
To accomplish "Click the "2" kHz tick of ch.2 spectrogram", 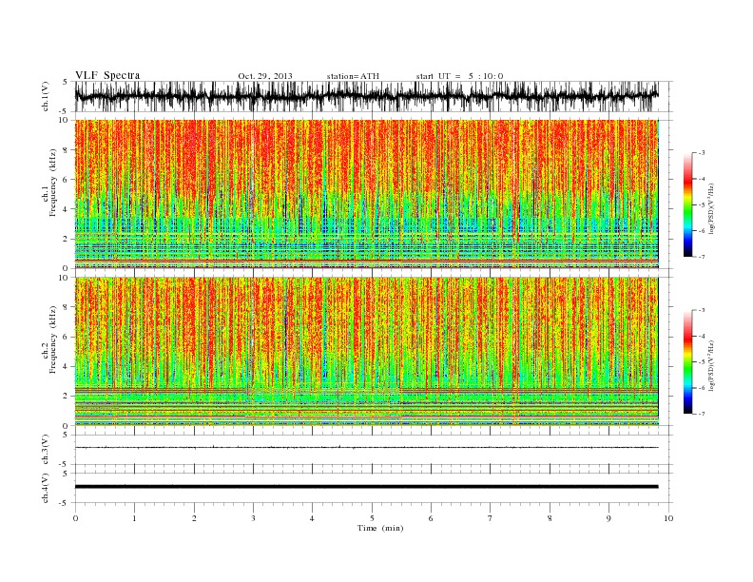I will (66, 397).
